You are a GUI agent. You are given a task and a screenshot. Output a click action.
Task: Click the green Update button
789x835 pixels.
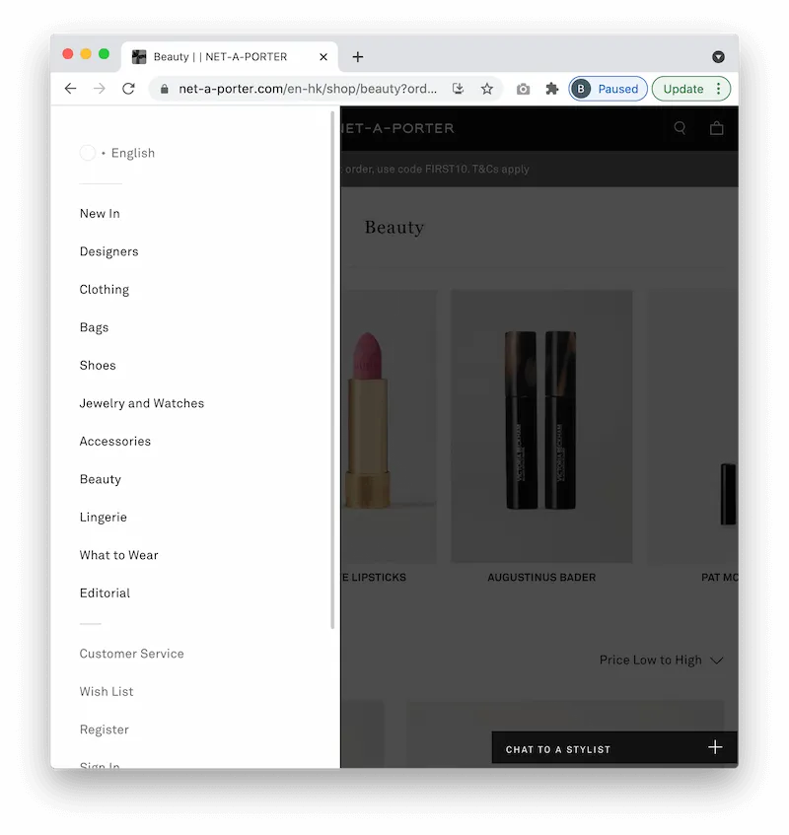coord(683,89)
